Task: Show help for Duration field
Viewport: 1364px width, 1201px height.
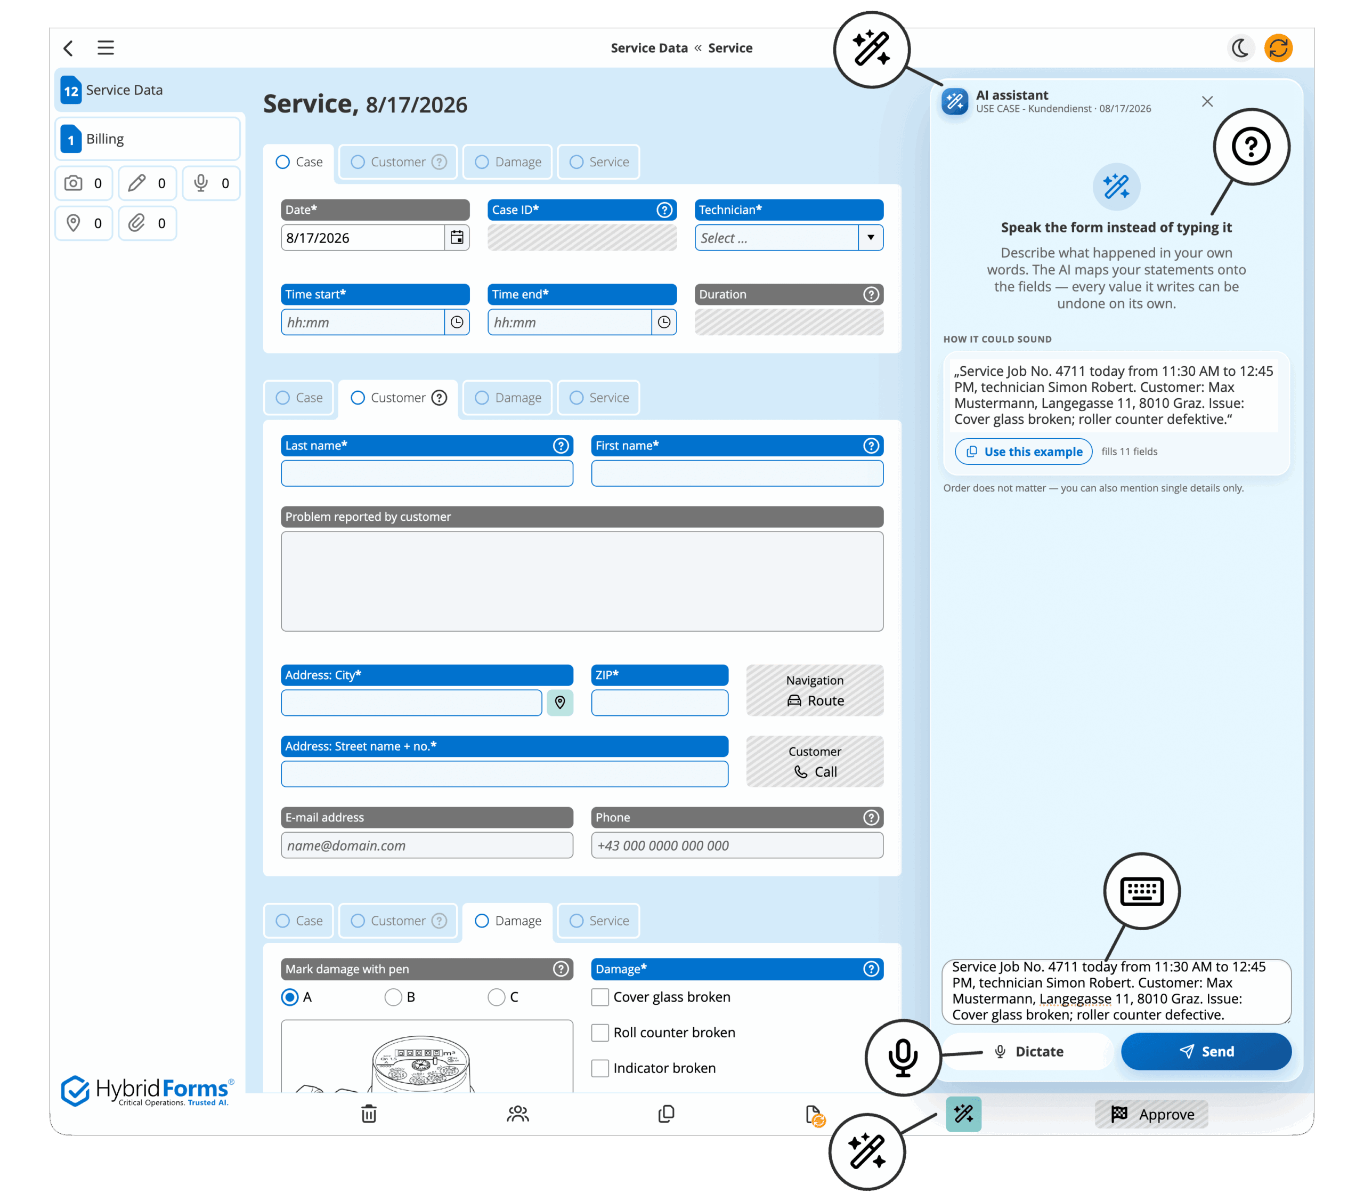Action: point(871,294)
